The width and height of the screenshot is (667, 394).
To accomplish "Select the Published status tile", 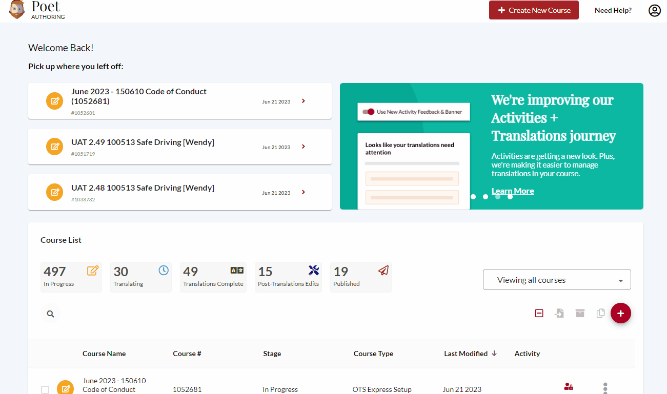I will [x=360, y=277].
